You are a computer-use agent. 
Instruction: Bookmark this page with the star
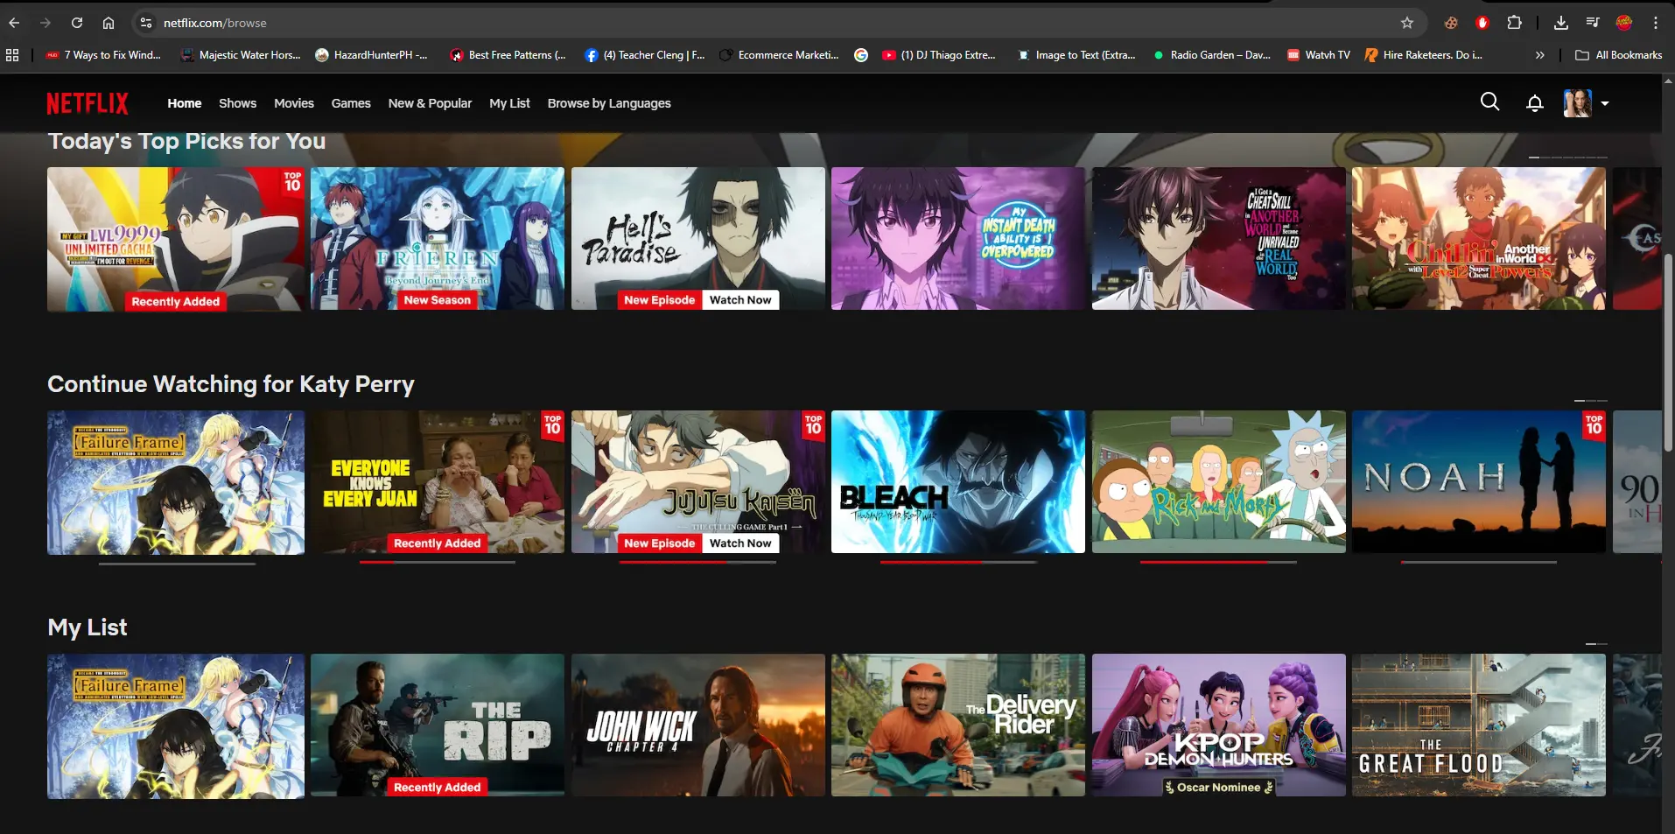[x=1407, y=23]
